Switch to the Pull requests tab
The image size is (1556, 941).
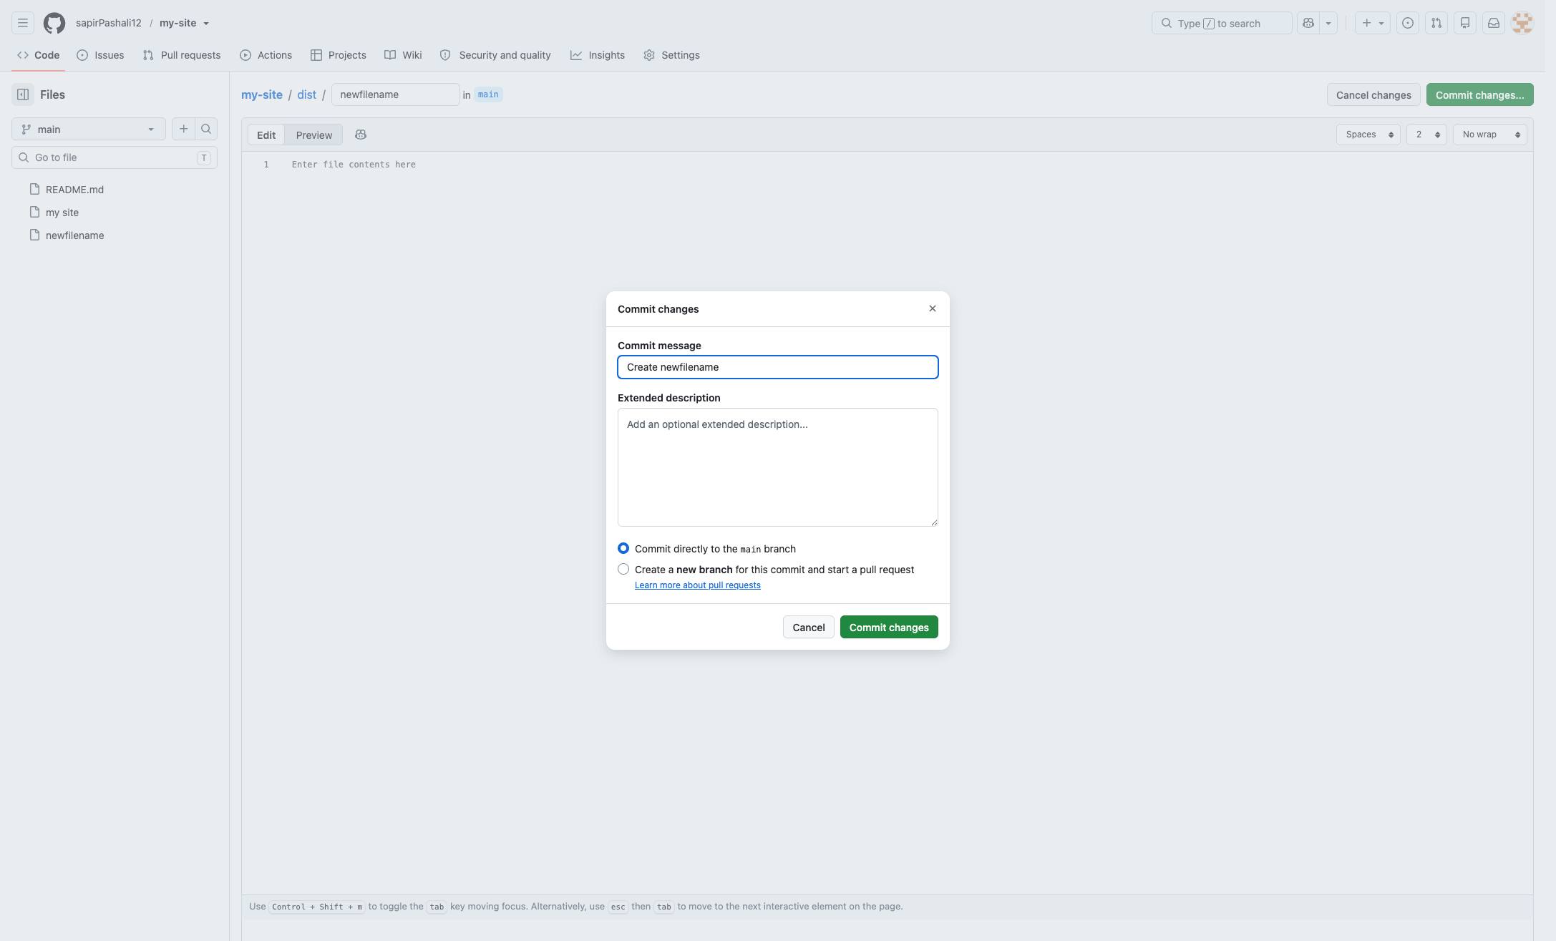click(x=182, y=55)
